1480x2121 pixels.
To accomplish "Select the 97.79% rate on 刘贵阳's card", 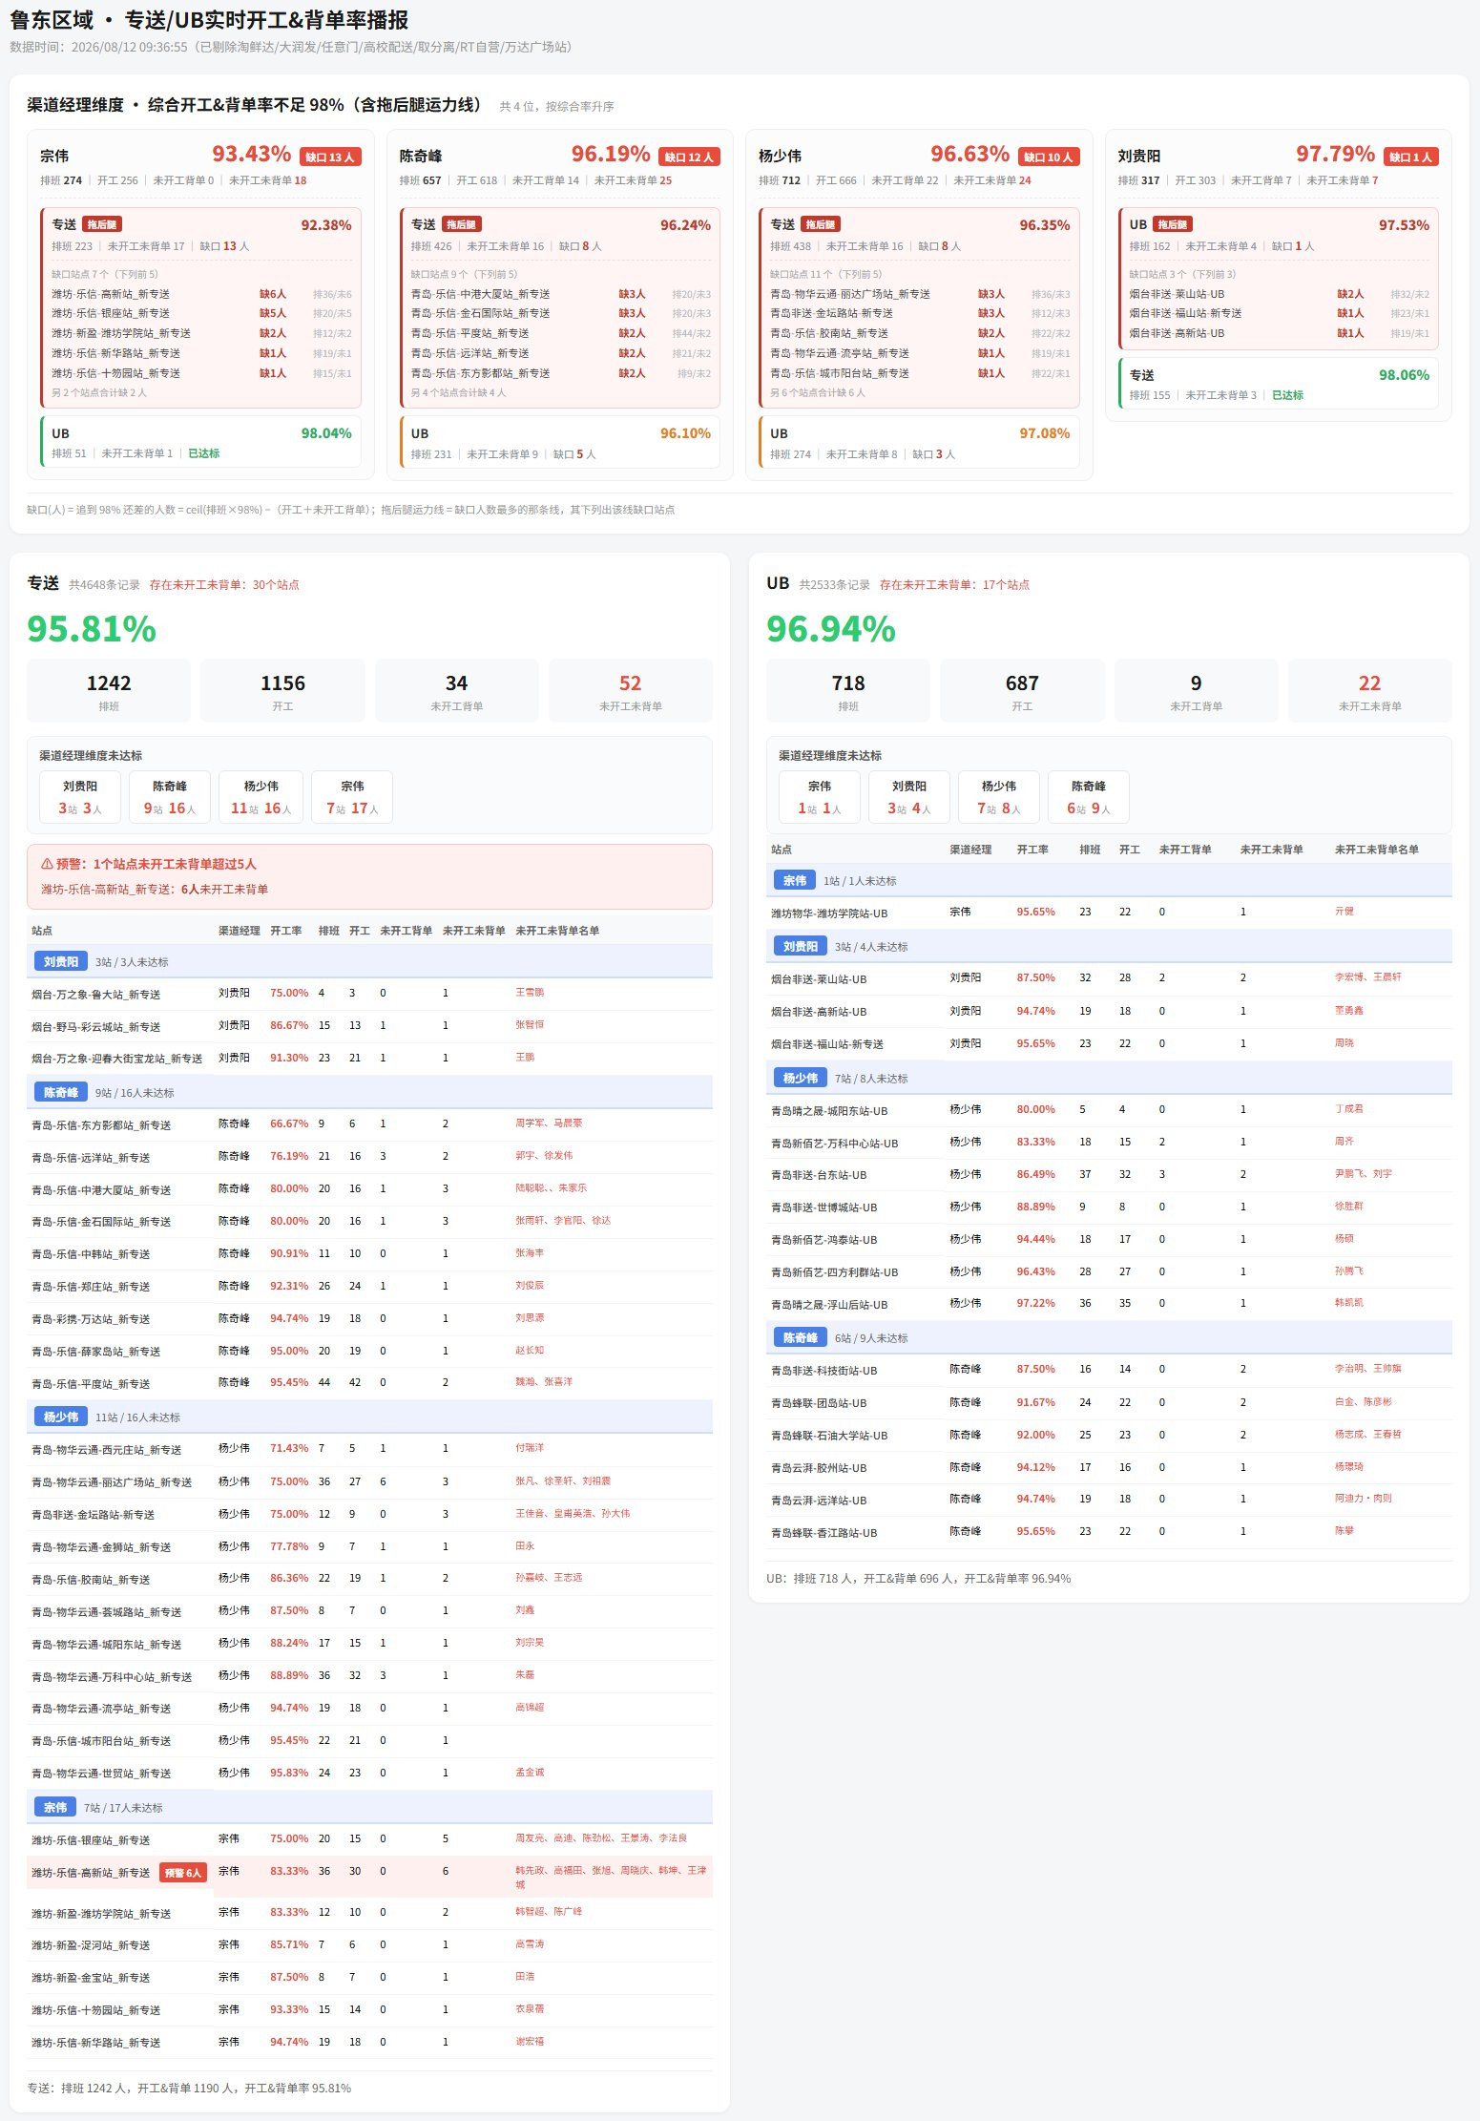I will tap(1335, 154).
